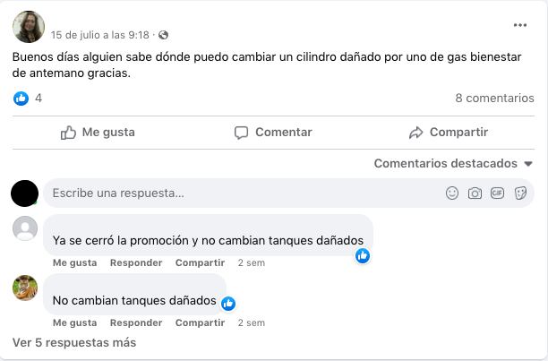Insert an emoji in the reply box
Viewport: 548px width, 361px height.
pyautogui.click(x=452, y=193)
